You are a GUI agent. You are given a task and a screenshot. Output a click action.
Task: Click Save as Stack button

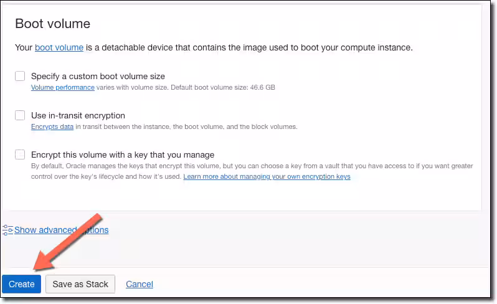pyautogui.click(x=80, y=284)
